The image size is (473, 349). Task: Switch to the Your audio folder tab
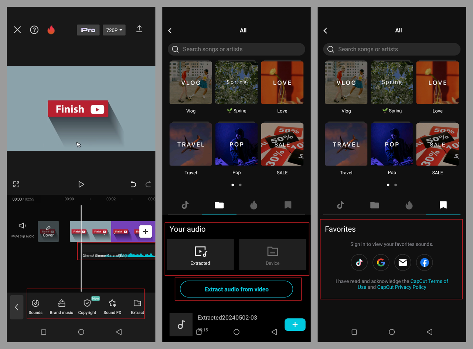point(219,205)
